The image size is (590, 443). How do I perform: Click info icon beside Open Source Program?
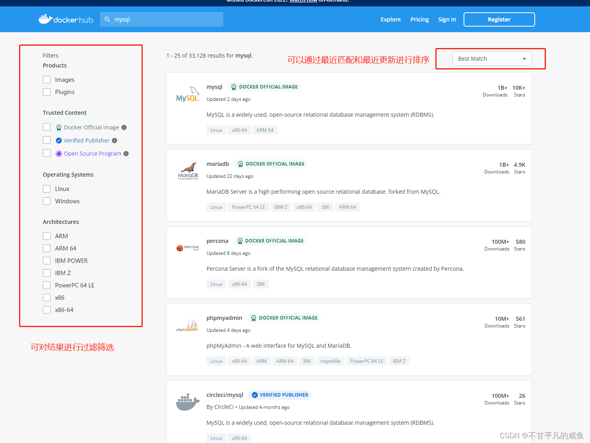coord(126,154)
